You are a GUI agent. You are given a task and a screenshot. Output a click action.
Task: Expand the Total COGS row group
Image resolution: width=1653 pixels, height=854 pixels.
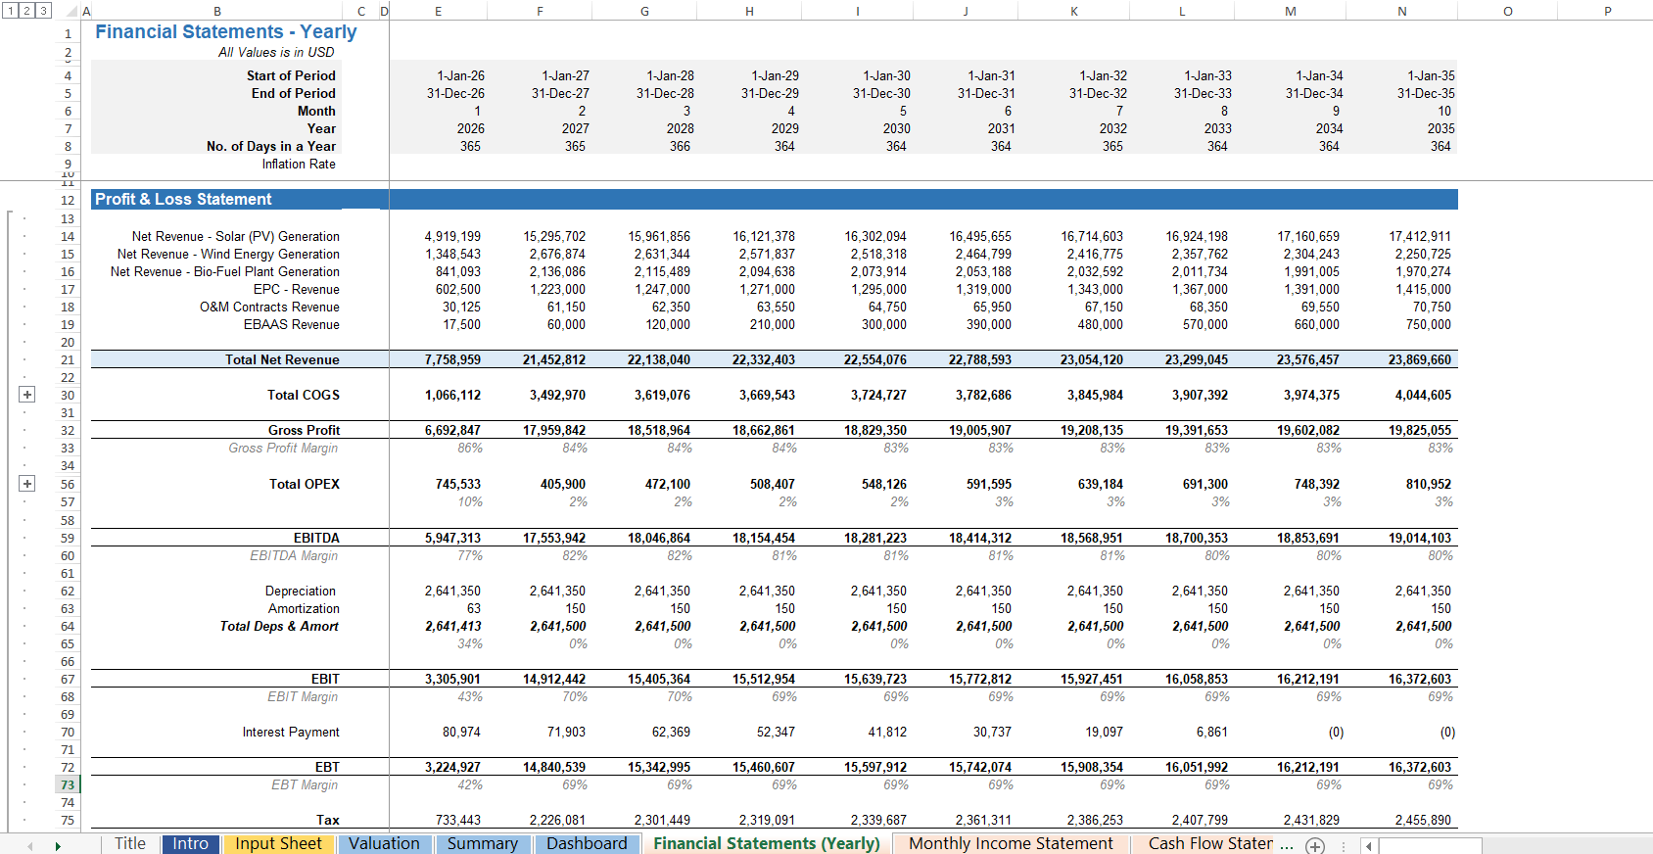(27, 395)
